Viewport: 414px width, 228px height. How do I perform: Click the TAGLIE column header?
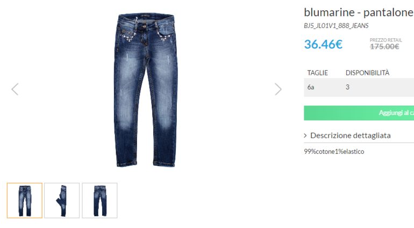click(317, 73)
